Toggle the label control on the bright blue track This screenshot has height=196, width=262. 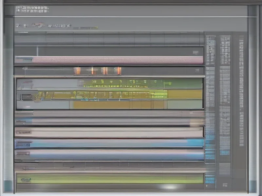coord(24,143)
